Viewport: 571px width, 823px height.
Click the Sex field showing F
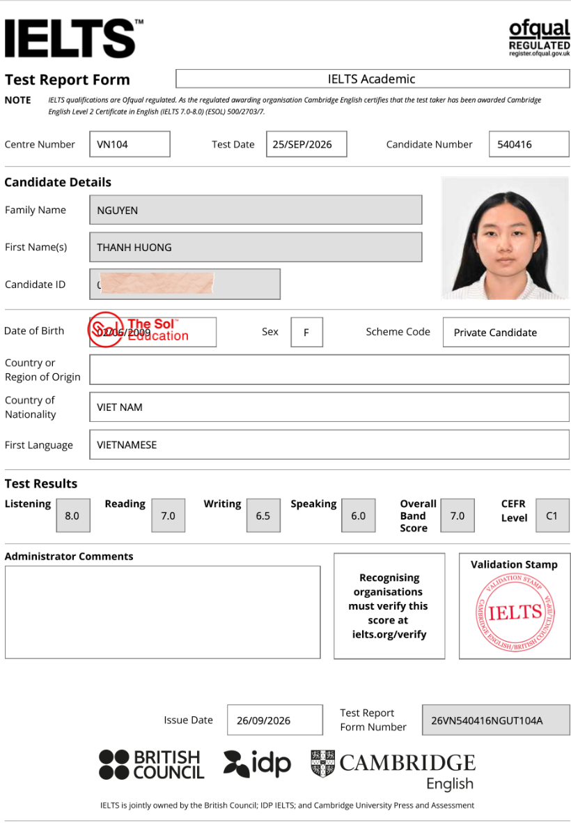click(x=307, y=332)
